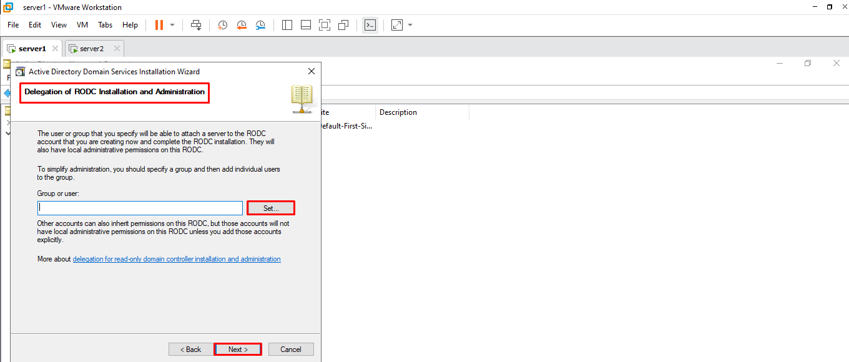Open the delegation for read-only domain controller link
Viewport: 849px width, 362px height.
177,259
